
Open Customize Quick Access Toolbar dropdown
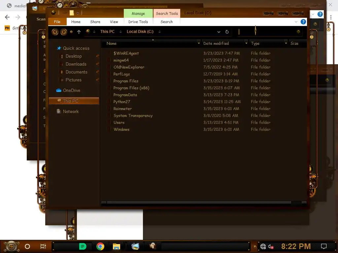pos(78,13)
